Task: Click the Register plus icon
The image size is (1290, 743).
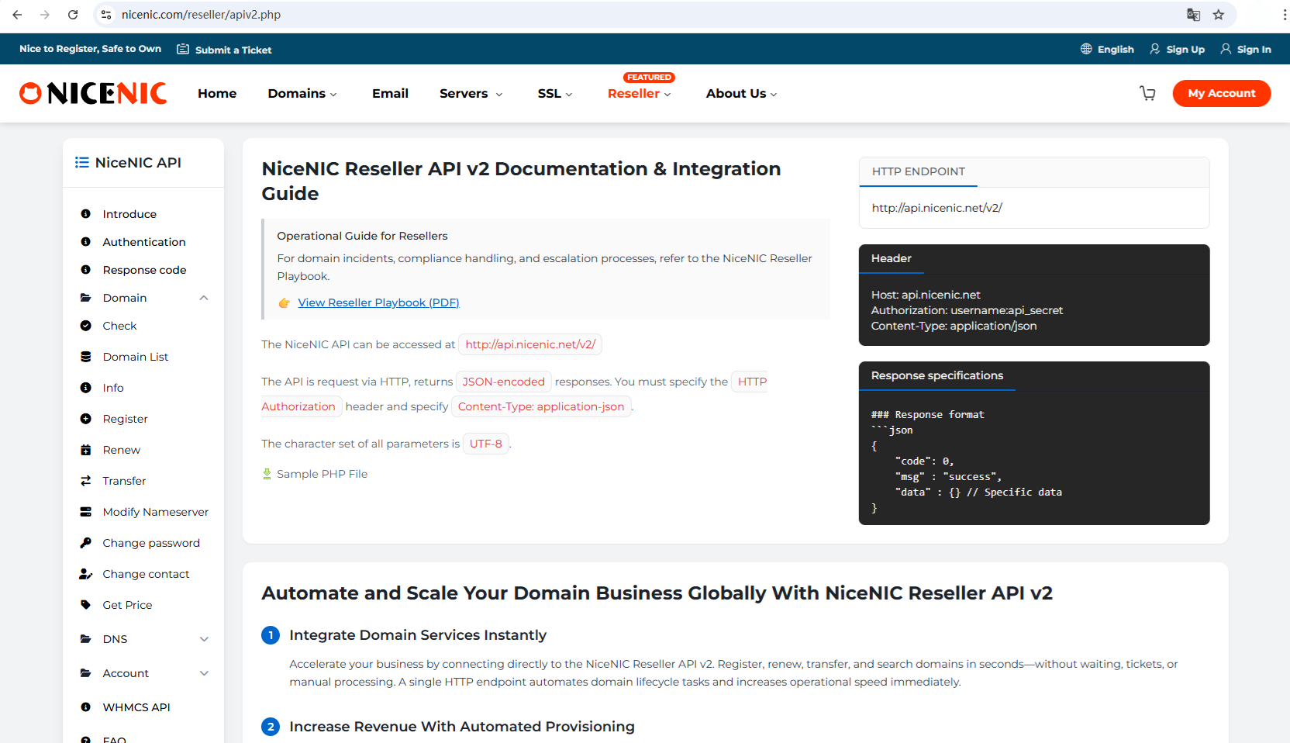Action: pos(85,419)
